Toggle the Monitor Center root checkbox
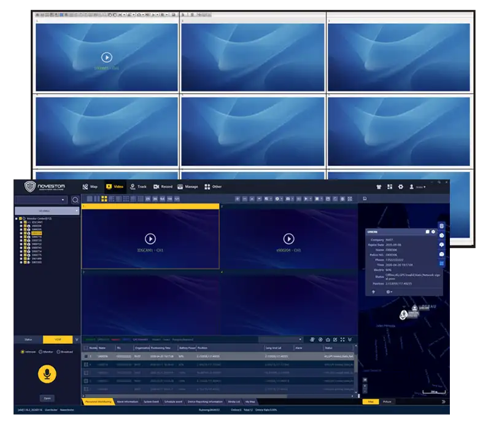This screenshot has height=430, width=491. pyautogui.click(x=20, y=219)
